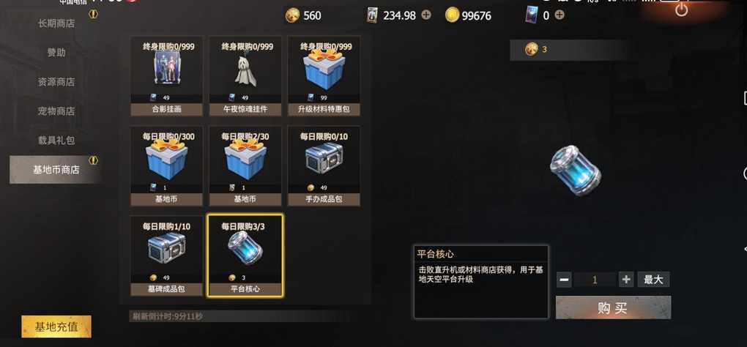The image size is (747, 347).
Task: Select the 午夜惊魂挂件 ghost pendant item
Action: (x=245, y=76)
